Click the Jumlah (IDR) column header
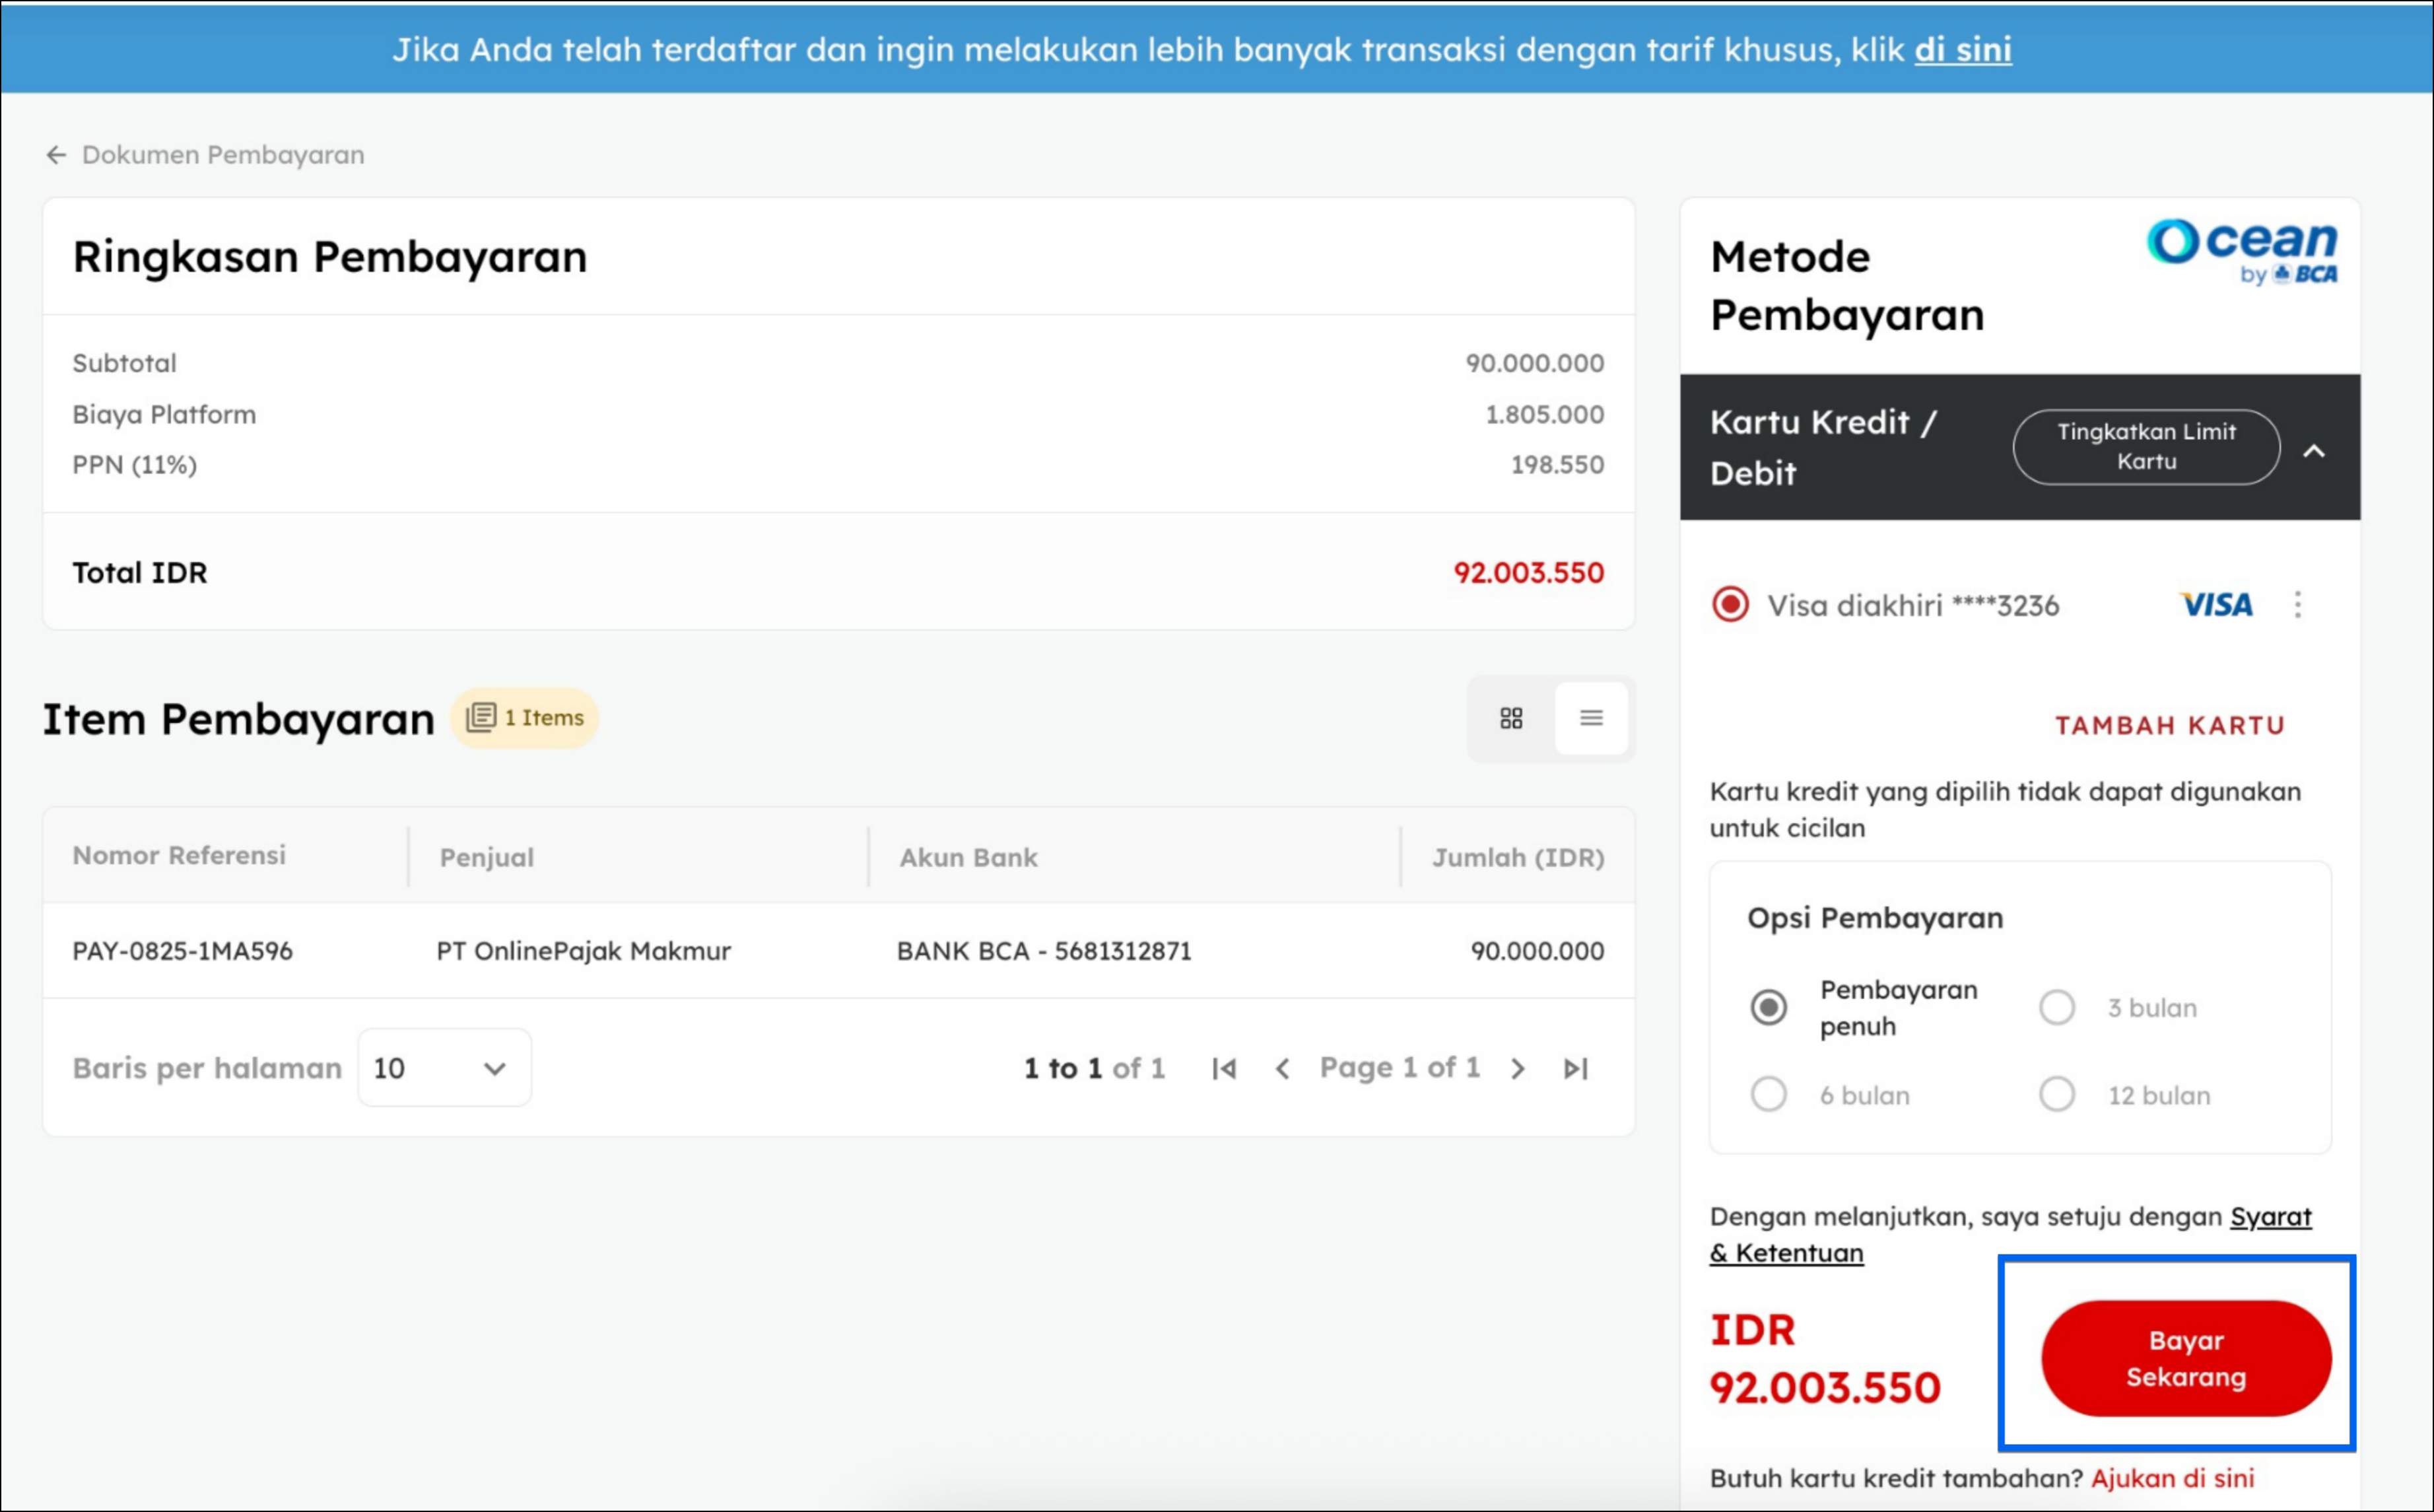This screenshot has height=1512, width=2434. 1518,858
